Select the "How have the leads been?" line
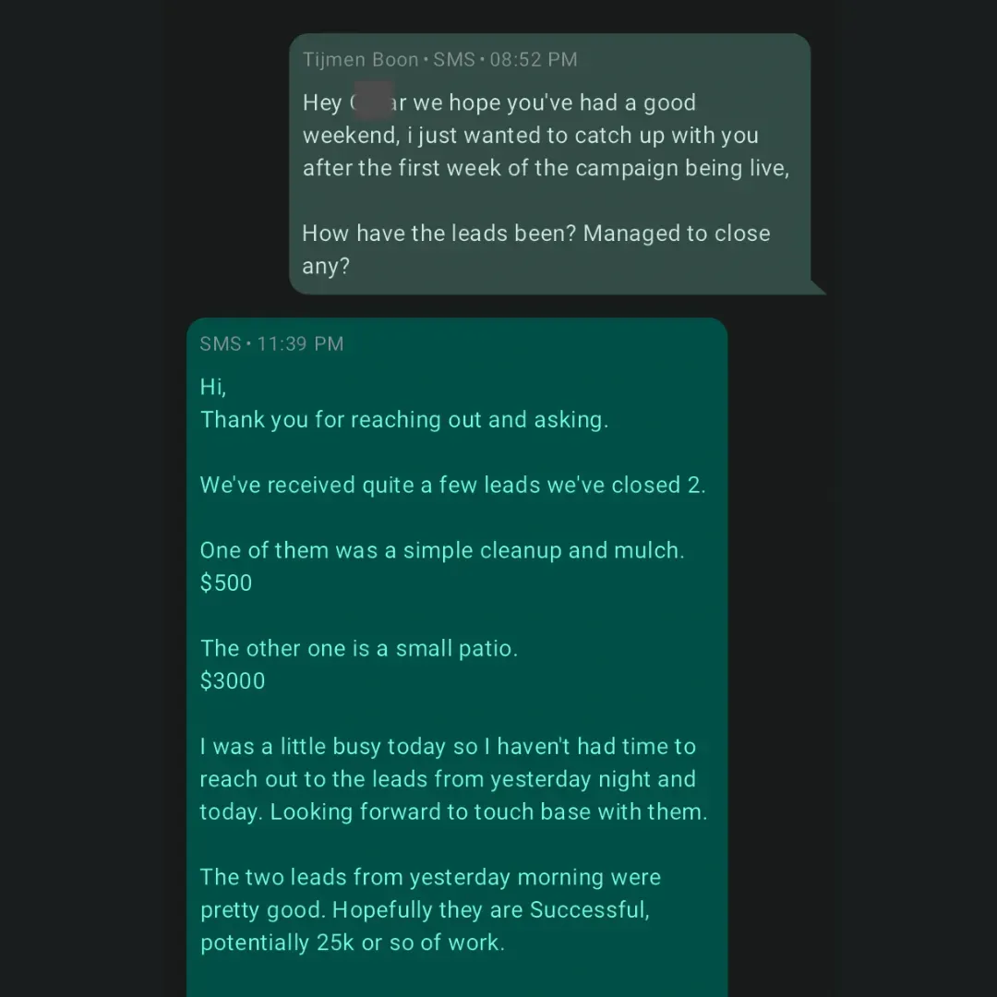The image size is (997, 997). tap(535, 234)
